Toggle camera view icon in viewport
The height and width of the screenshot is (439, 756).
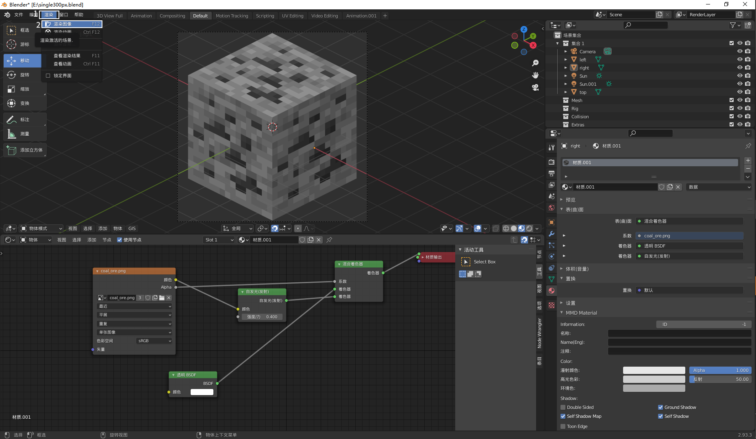[x=535, y=87]
